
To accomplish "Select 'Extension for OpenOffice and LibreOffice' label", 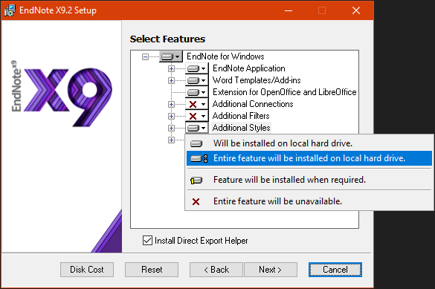I will click(284, 92).
